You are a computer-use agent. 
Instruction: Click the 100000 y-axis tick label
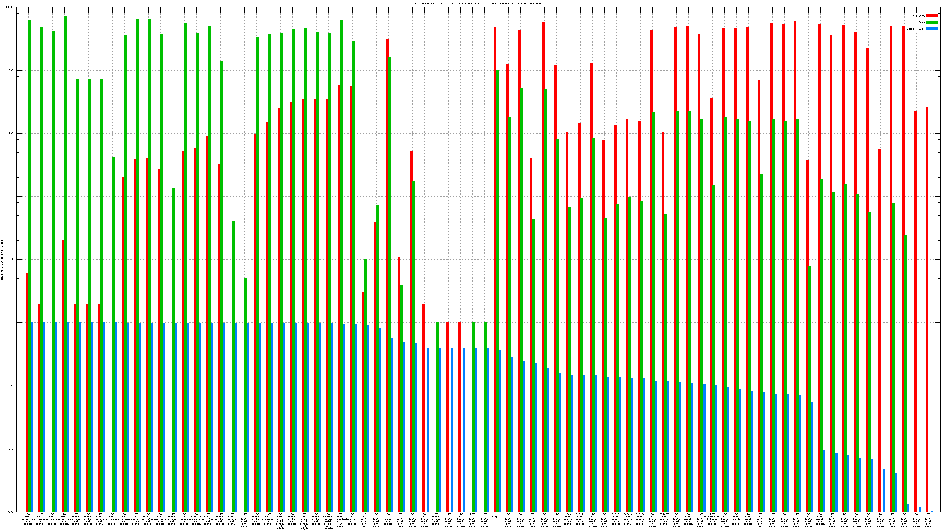(11, 7)
